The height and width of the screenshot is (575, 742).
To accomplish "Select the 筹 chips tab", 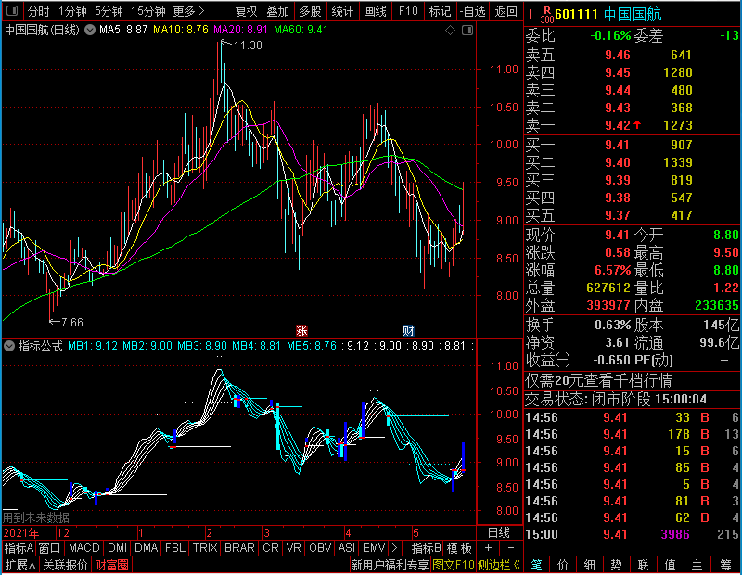I will [726, 565].
